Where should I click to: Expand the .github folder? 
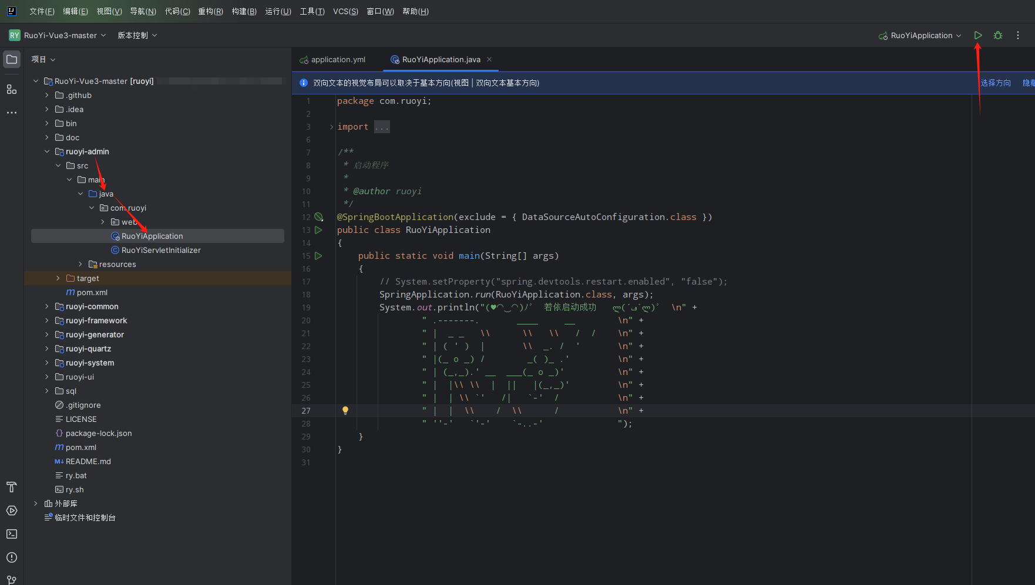point(47,95)
